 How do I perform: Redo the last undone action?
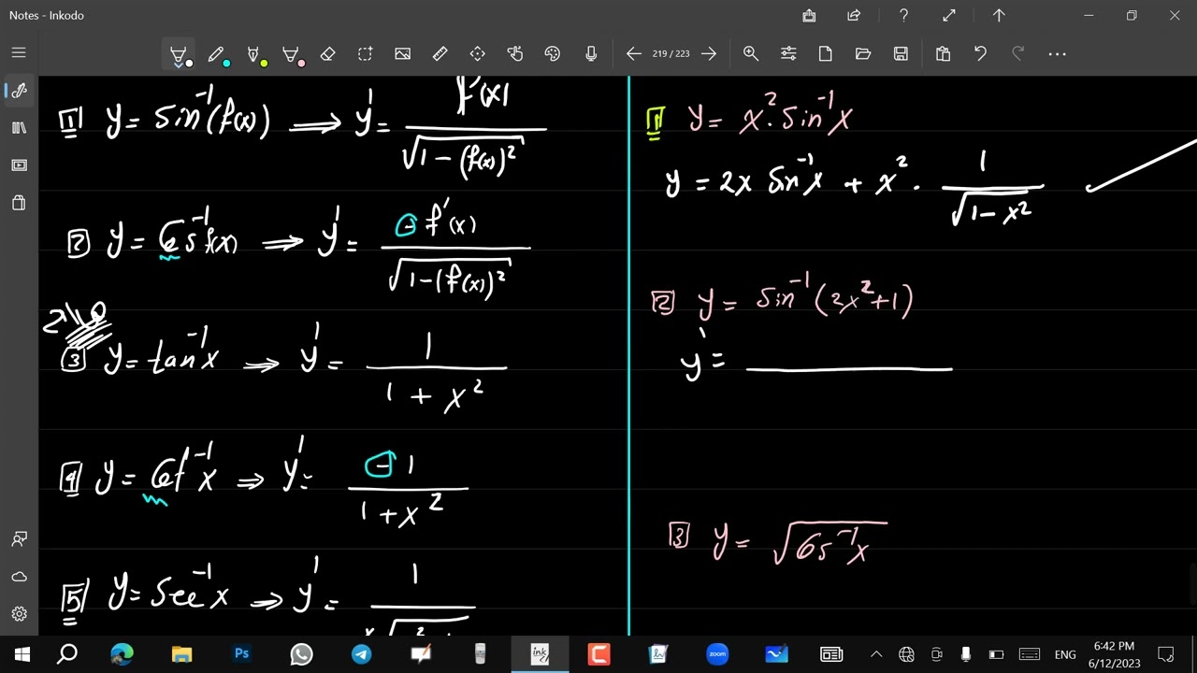coord(1017,54)
